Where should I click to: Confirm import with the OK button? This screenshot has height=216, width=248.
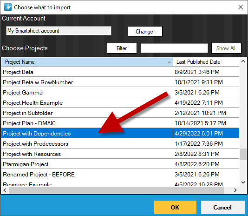click(x=175, y=207)
